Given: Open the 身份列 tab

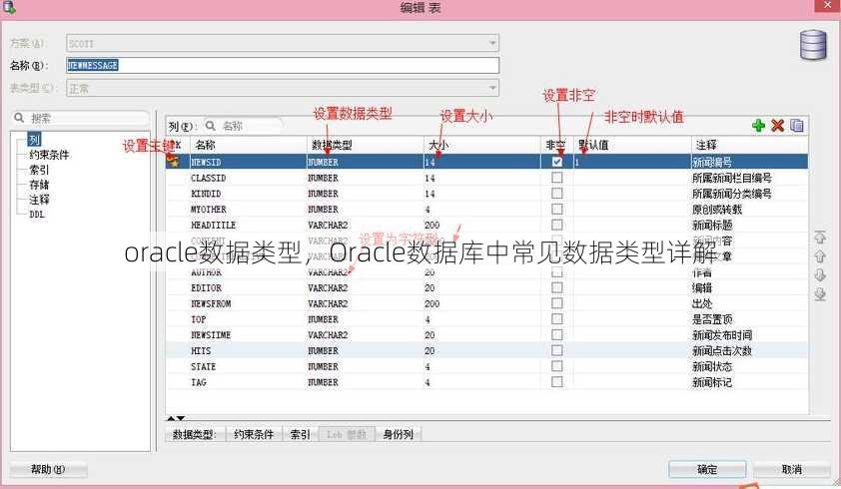Looking at the screenshot, I should point(398,434).
